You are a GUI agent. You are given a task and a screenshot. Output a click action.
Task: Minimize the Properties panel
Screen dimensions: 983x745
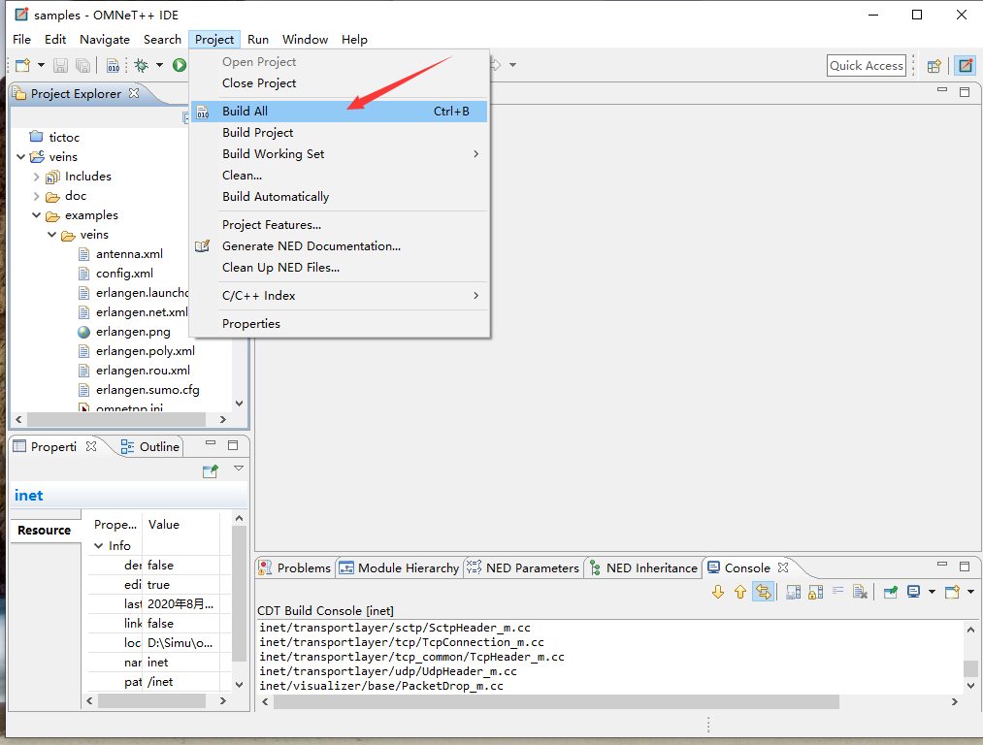[211, 443]
